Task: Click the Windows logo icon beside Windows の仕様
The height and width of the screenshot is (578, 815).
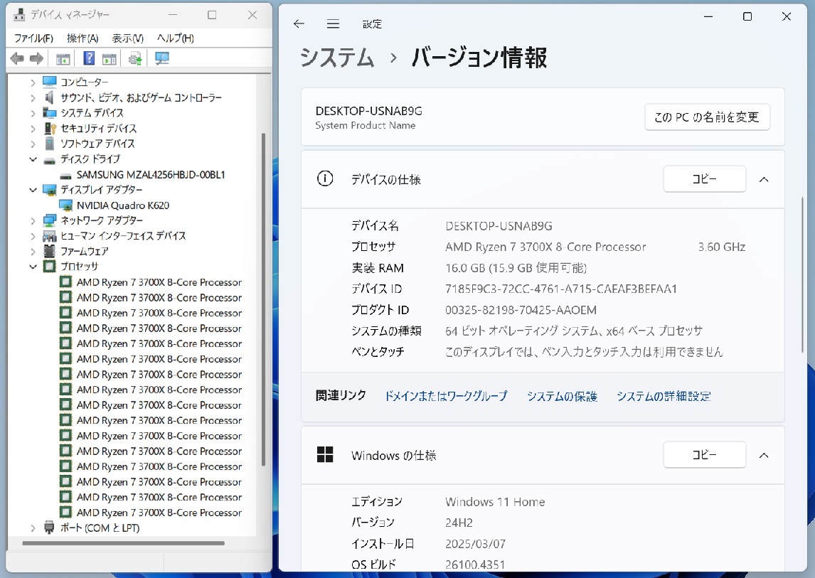Action: [325, 455]
